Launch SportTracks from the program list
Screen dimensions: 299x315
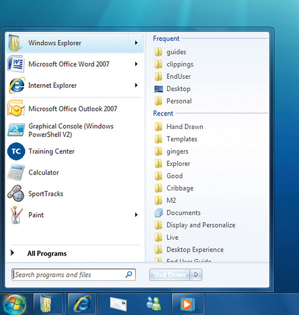click(45, 194)
